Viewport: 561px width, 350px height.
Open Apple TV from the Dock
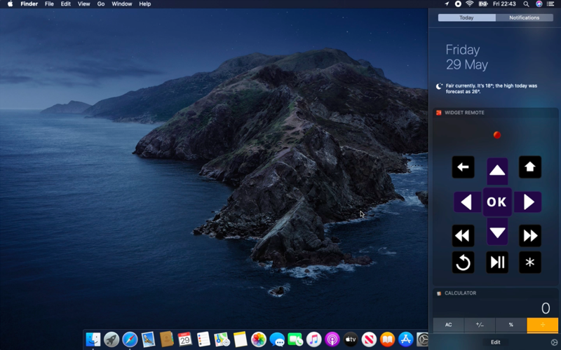[x=350, y=339]
